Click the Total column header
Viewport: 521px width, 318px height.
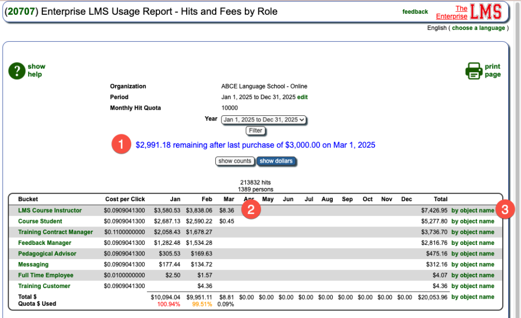(441, 199)
